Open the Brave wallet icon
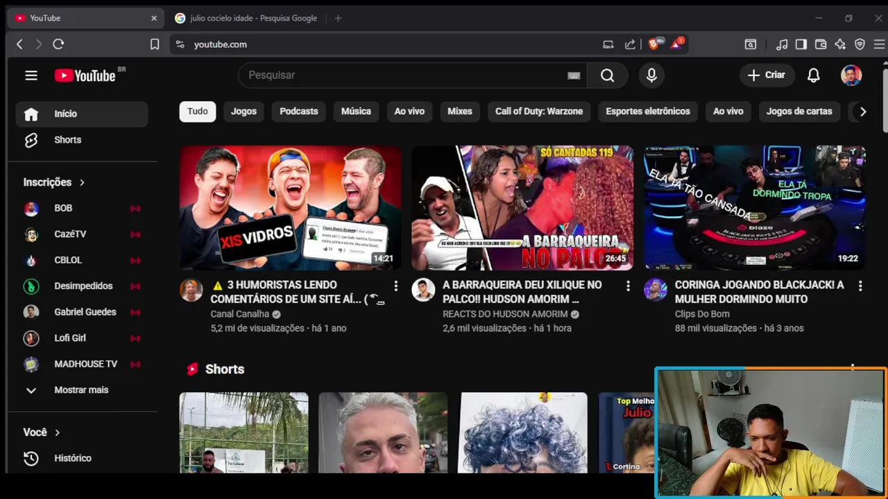888x499 pixels. click(821, 44)
